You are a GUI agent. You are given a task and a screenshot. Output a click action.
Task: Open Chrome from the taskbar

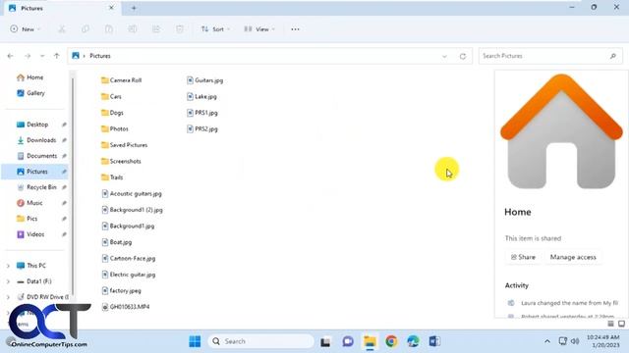tap(391, 341)
